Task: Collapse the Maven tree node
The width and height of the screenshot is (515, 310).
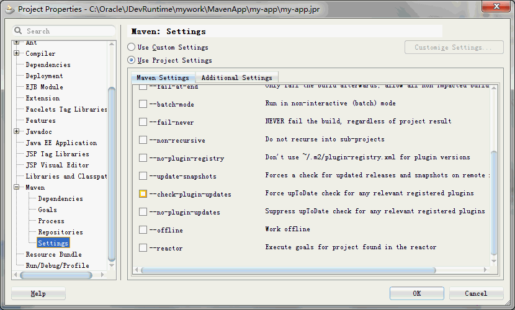Action: click(16, 187)
